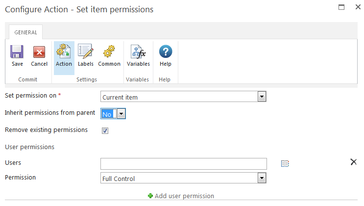Select the Action settings icon
The width and height of the screenshot is (364, 206).
tap(64, 52)
